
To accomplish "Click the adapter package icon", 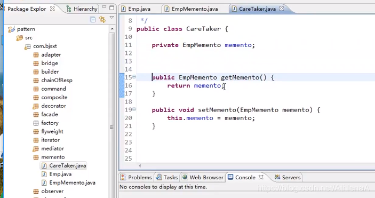I will [x=36, y=55].
